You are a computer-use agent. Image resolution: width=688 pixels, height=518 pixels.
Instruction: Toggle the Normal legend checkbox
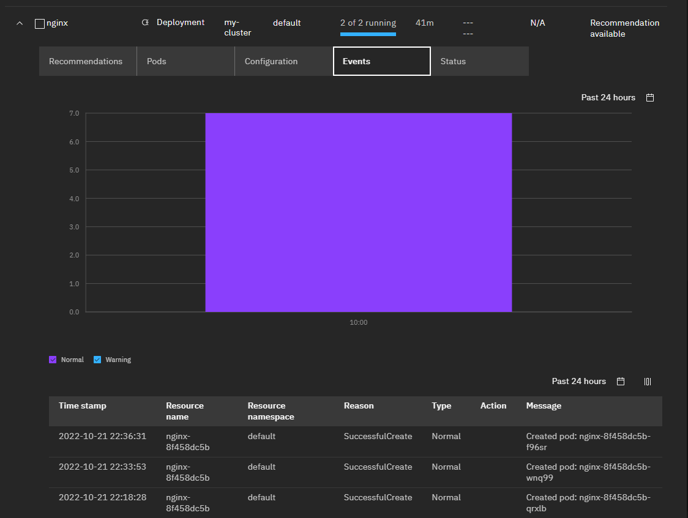point(53,360)
